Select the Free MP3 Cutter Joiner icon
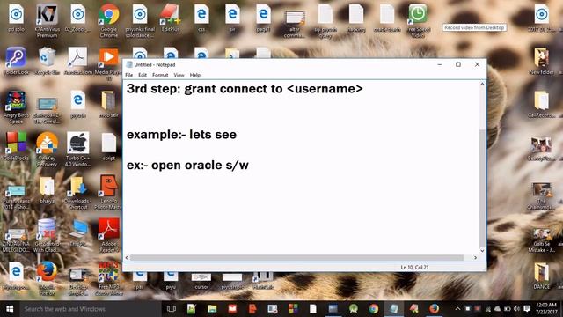 tap(109, 278)
